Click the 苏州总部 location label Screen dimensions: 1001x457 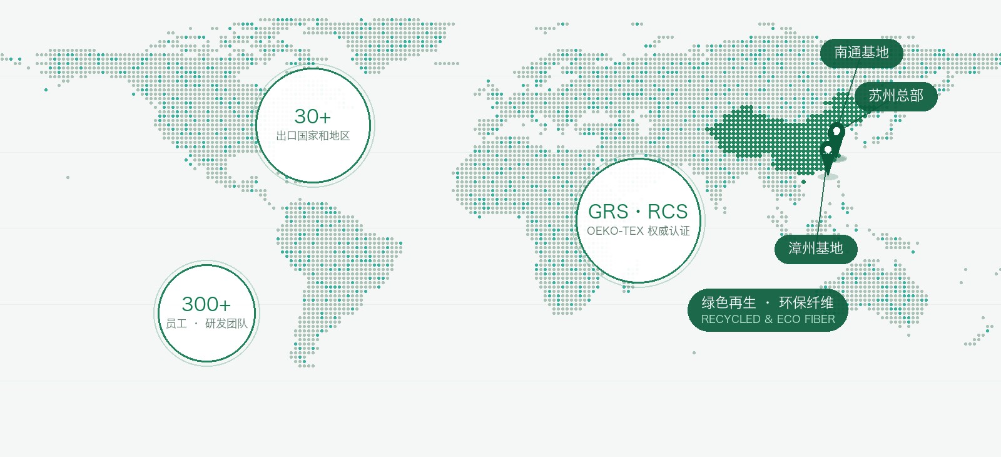896,96
